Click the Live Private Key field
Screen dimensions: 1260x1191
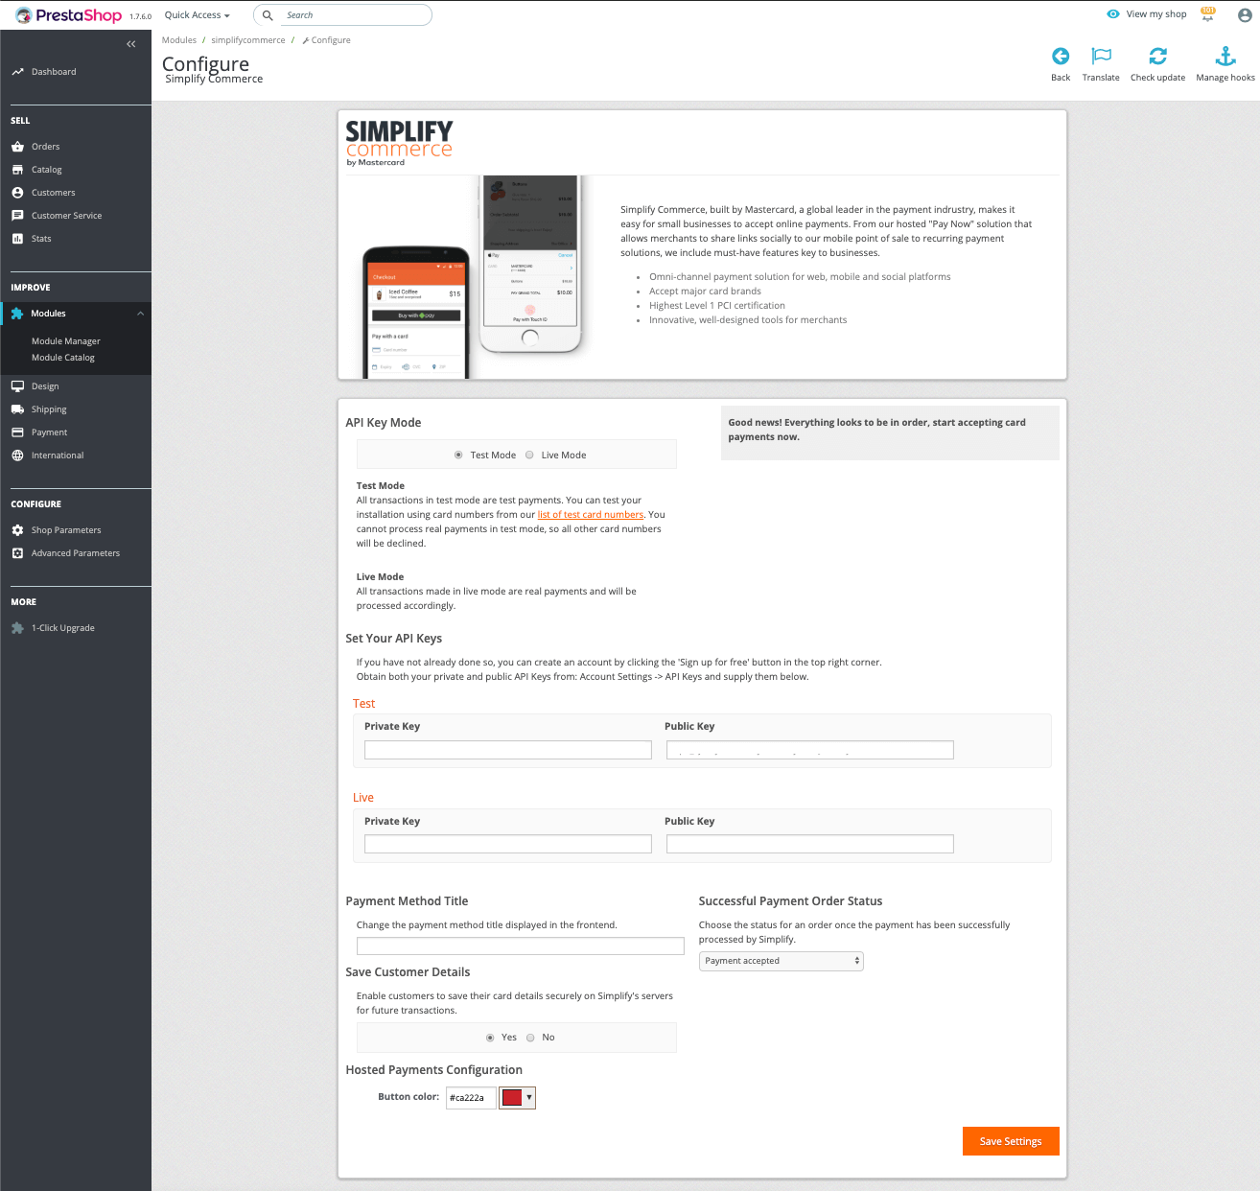click(508, 844)
